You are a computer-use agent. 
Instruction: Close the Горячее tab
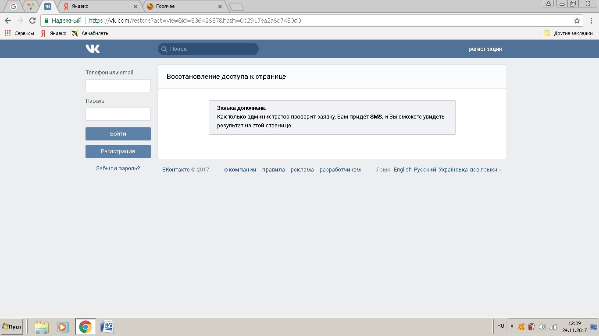click(x=220, y=7)
